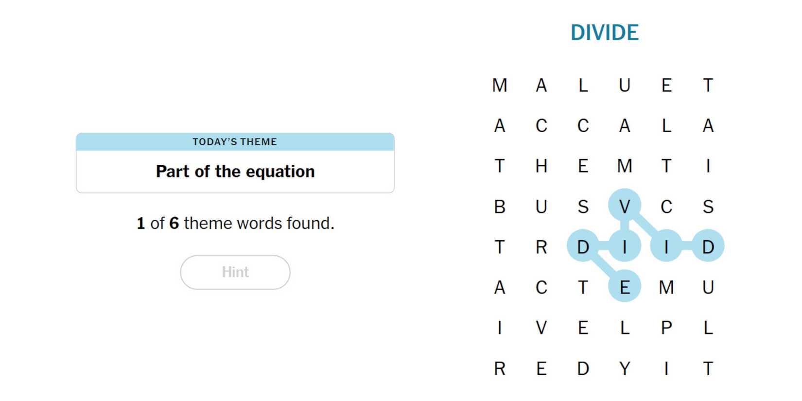This screenshot has height=401, width=802.
Task: Click the highlighted letter V
Action: pos(625,207)
